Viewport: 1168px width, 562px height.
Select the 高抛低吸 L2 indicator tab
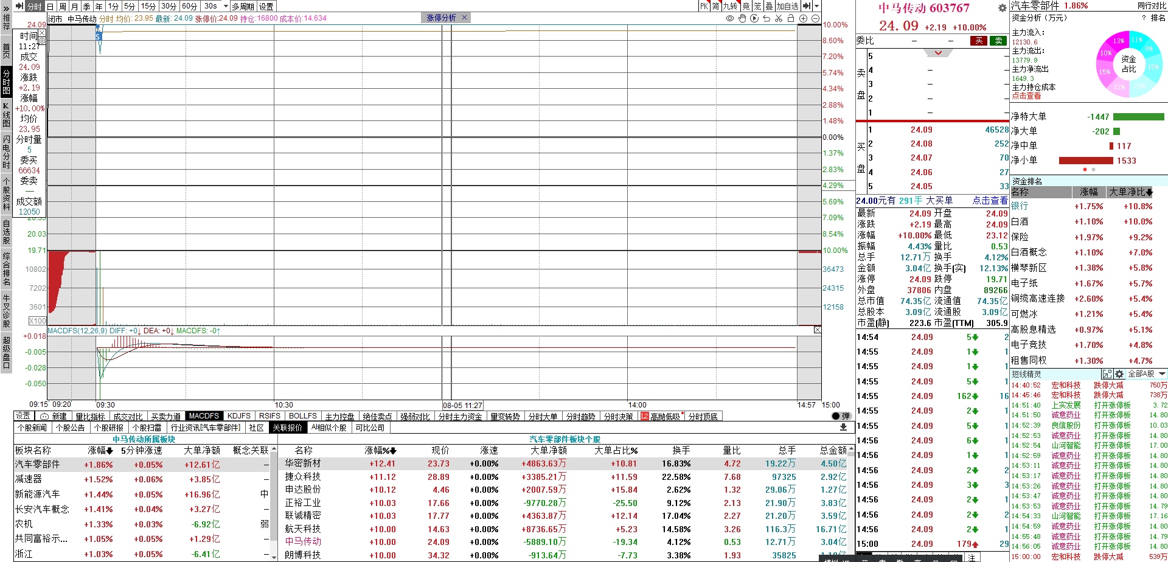(660, 416)
